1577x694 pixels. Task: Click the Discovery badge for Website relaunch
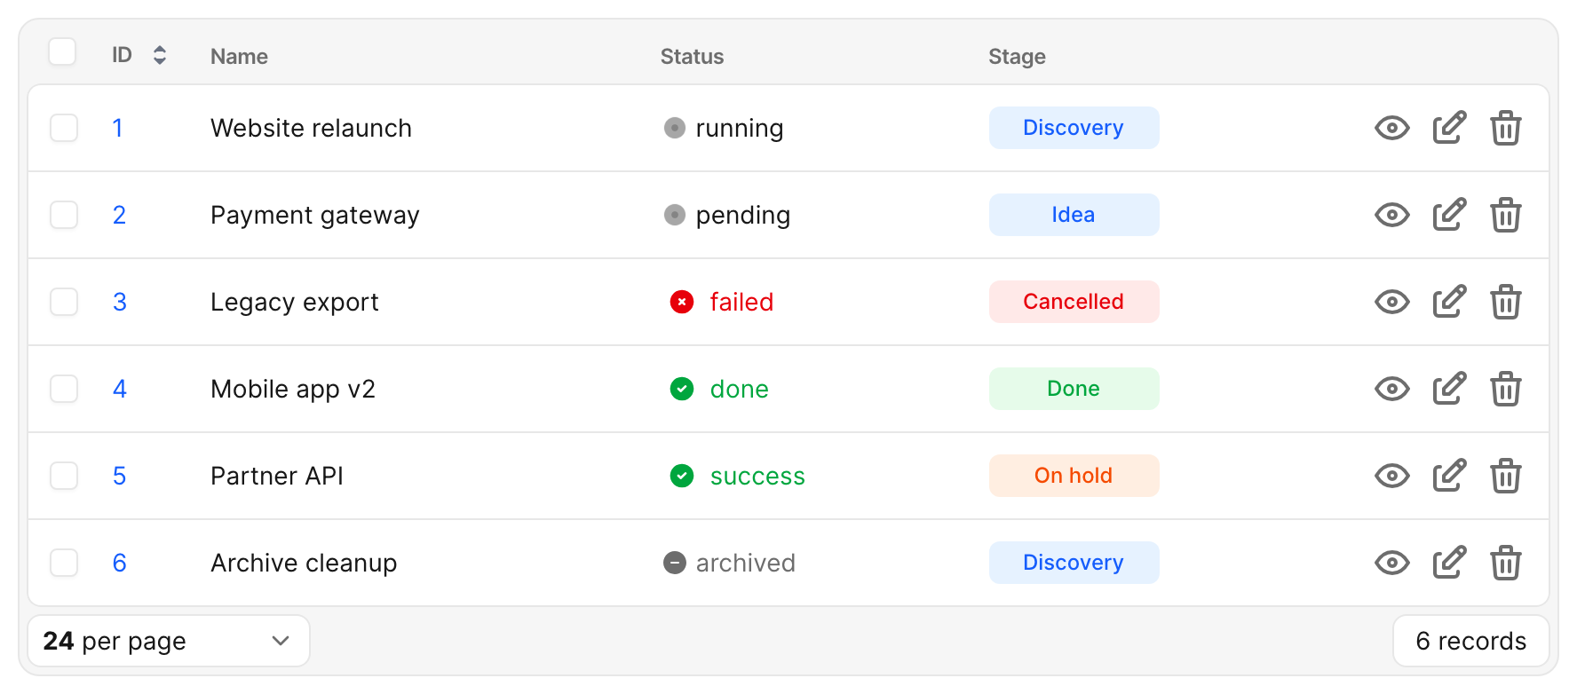click(x=1074, y=128)
